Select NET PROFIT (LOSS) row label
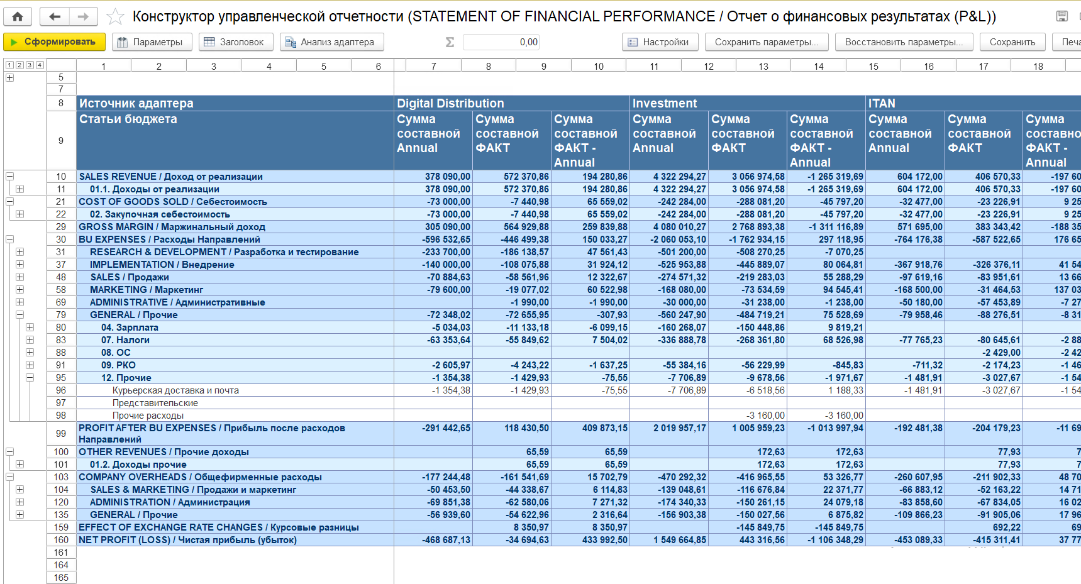The image size is (1081, 584). (235, 540)
